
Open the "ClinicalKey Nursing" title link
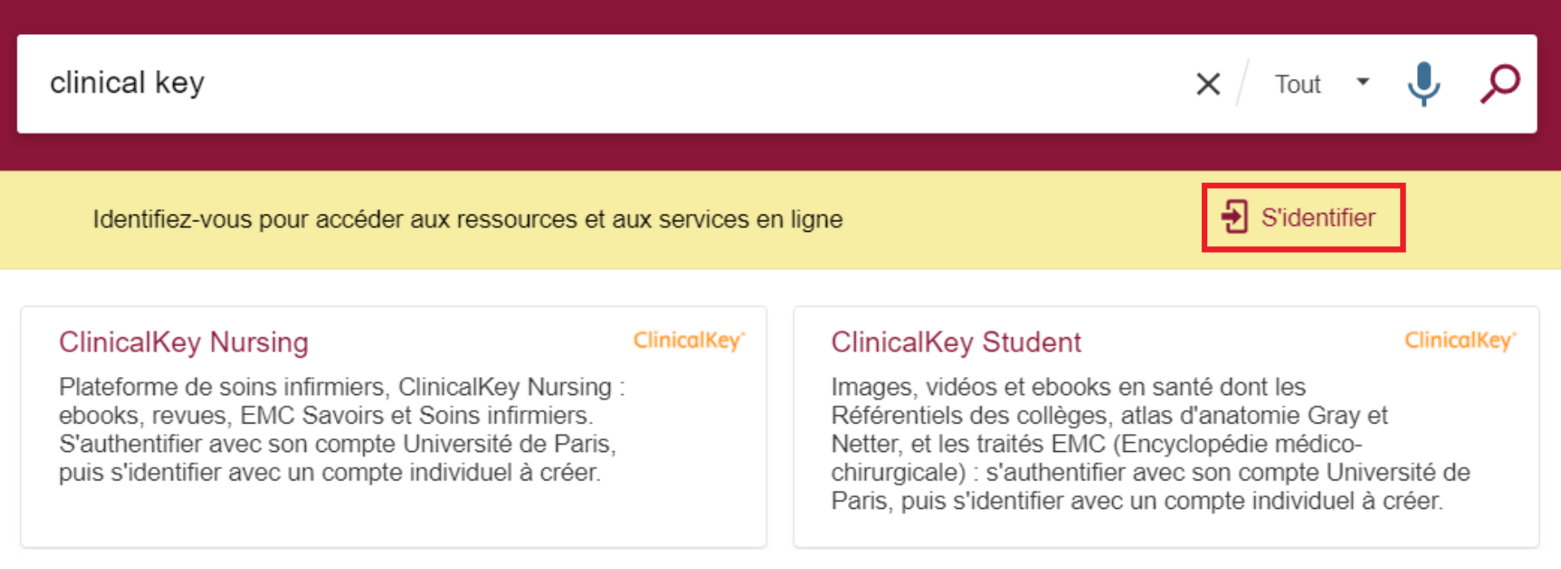(x=184, y=342)
